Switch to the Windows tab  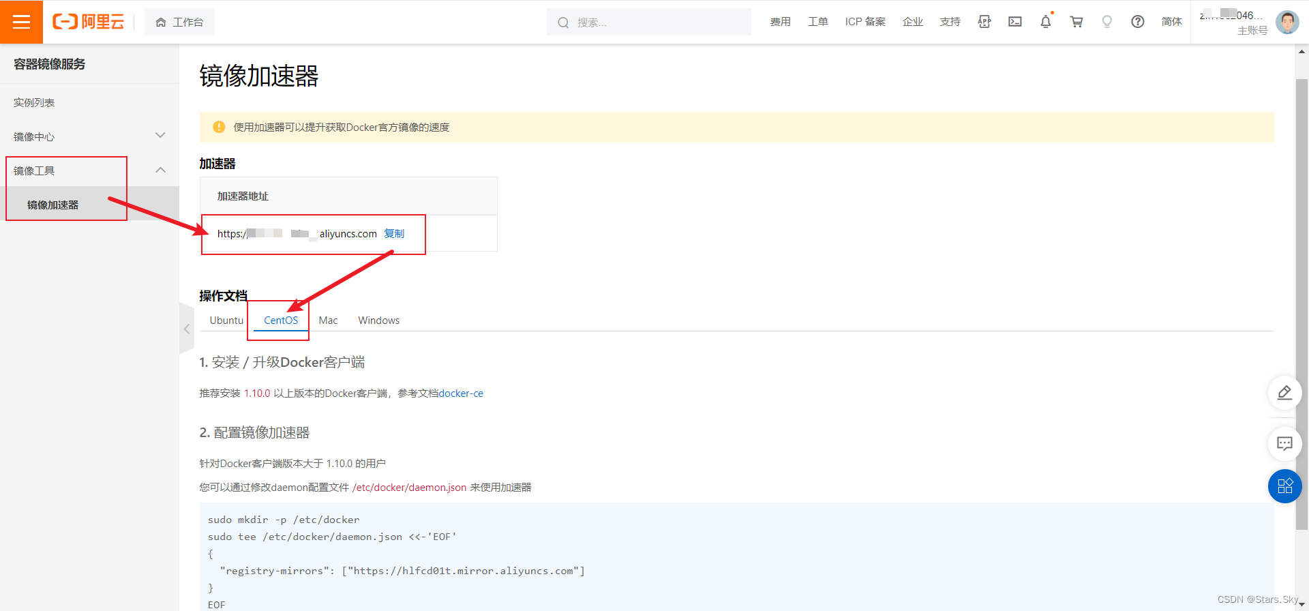pyautogui.click(x=379, y=321)
